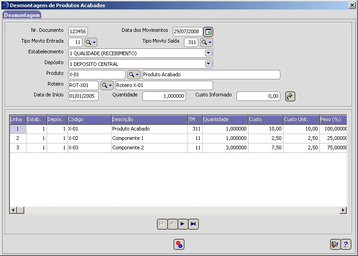
Task: Click the exit door icon
Action: tap(335, 244)
